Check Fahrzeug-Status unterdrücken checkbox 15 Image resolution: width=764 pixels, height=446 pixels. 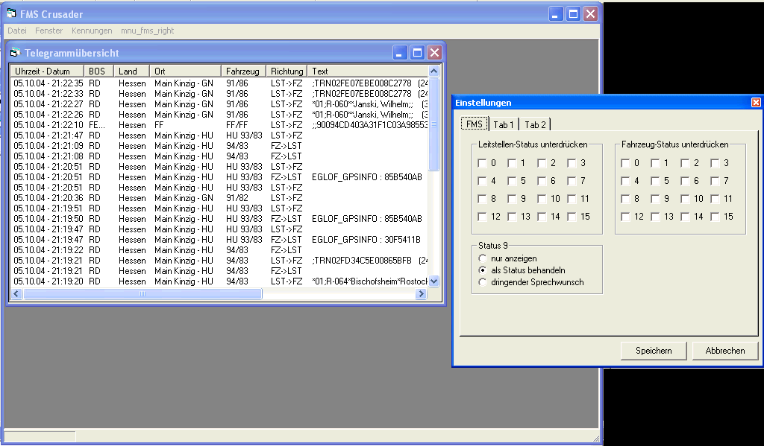(x=715, y=217)
